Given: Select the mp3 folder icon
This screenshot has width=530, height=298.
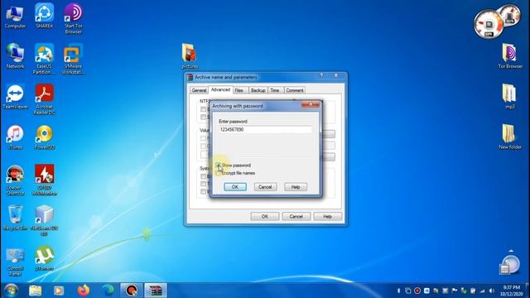Looking at the screenshot, I should pyautogui.click(x=510, y=97).
